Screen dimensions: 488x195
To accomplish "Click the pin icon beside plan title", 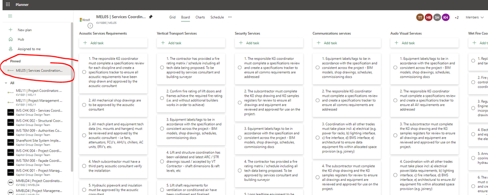I will [150, 17].
